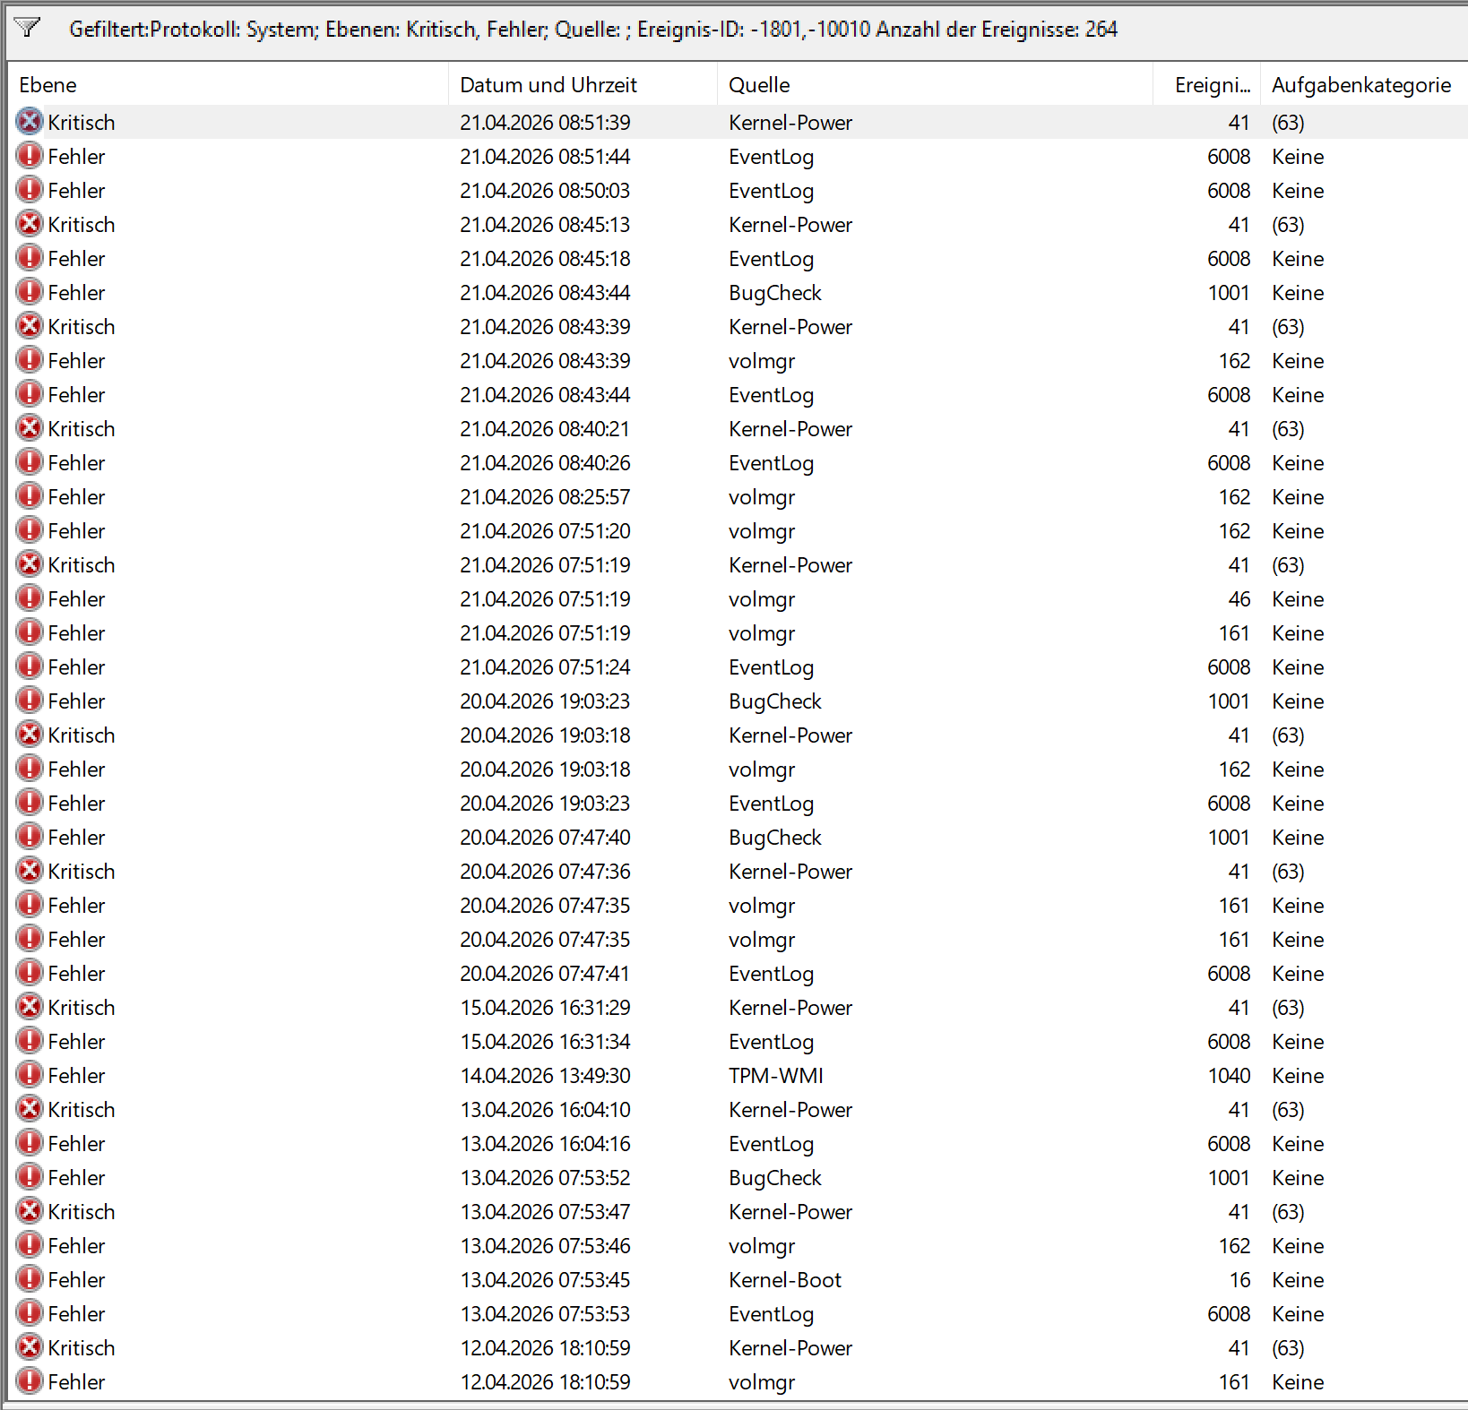The height and width of the screenshot is (1410, 1468).
Task: Select the Kernel-Boot source cell
Action: tap(785, 1280)
